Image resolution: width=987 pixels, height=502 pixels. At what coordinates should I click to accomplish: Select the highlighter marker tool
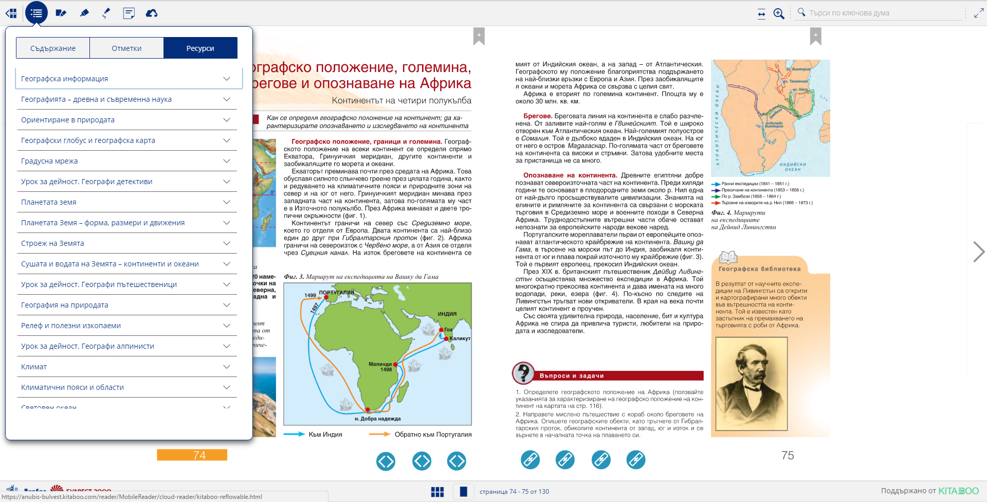pyautogui.click(x=84, y=13)
